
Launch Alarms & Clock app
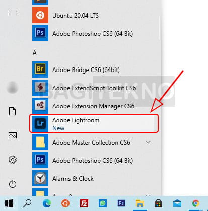click(94, 178)
